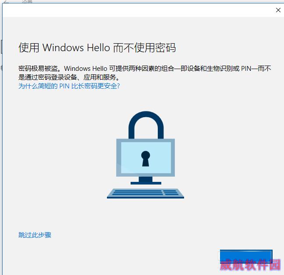This screenshot has height=275, width=284.
Task: Click the keyboard's numeric pad section graphic
Action: pyautogui.click(x=170, y=192)
